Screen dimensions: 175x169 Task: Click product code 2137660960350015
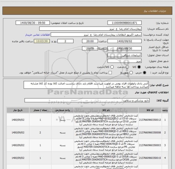click(150, 158)
